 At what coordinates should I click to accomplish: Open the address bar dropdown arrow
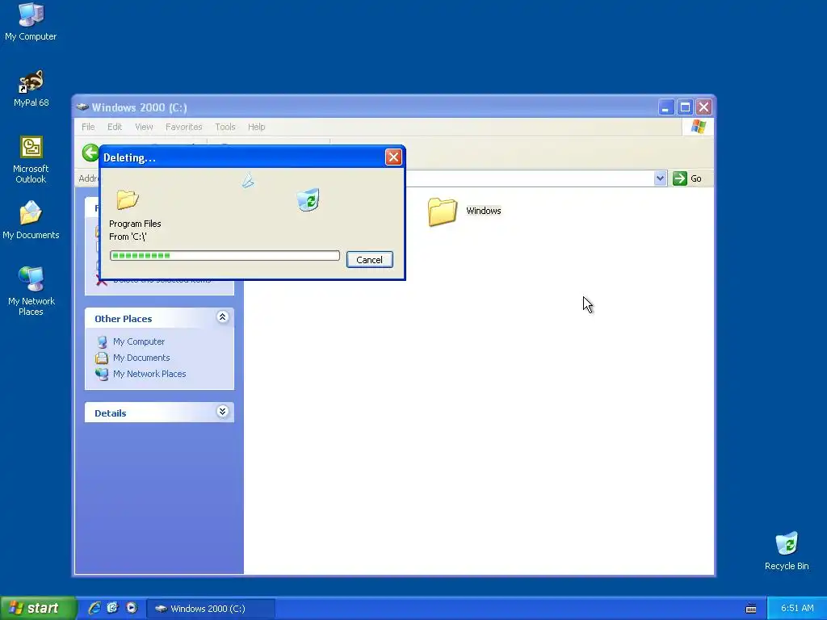click(x=660, y=178)
